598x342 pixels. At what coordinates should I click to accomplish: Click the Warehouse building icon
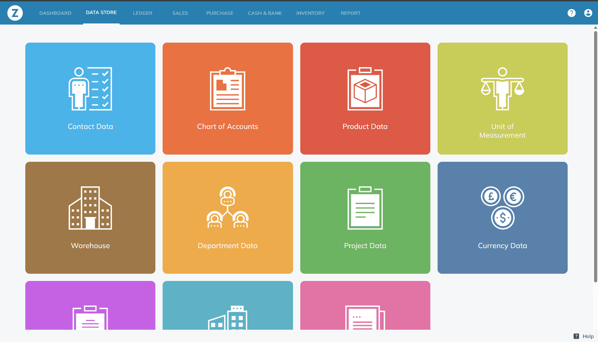[90, 208]
